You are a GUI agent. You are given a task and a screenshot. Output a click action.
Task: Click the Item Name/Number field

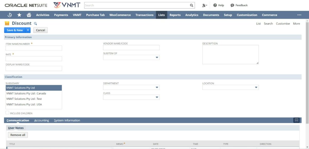point(34,48)
